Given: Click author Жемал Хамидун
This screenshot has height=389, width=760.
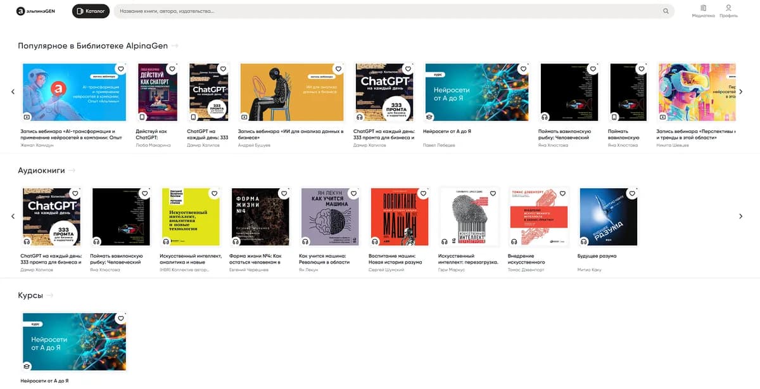Looking at the screenshot, I should (x=35, y=145).
